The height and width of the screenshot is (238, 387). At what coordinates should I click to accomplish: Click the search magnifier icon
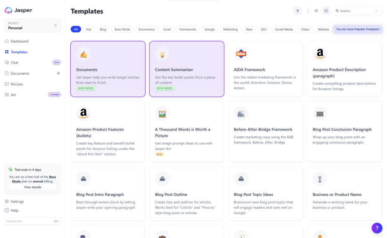click(337, 11)
